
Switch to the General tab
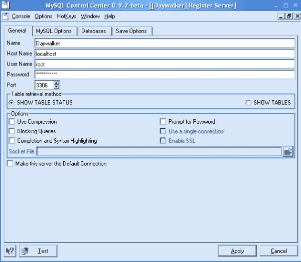click(x=18, y=31)
